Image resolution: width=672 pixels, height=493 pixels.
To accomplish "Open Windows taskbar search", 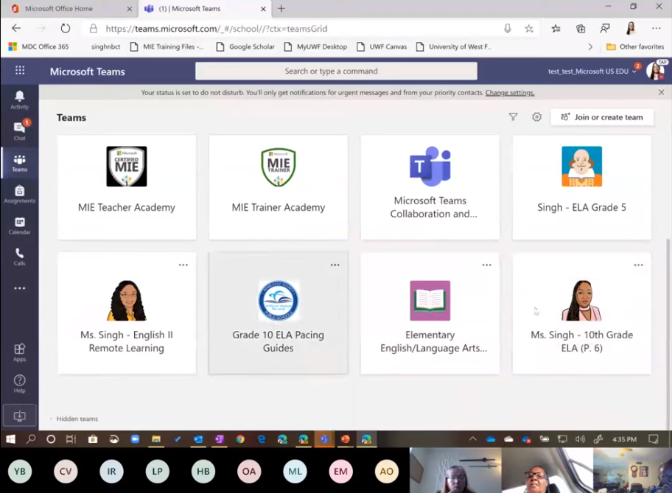I will click(x=31, y=439).
